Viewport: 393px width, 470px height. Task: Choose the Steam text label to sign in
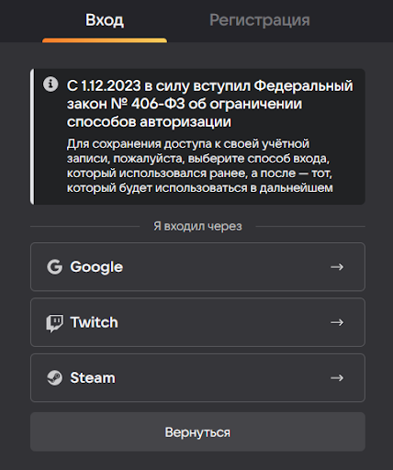[x=93, y=378]
